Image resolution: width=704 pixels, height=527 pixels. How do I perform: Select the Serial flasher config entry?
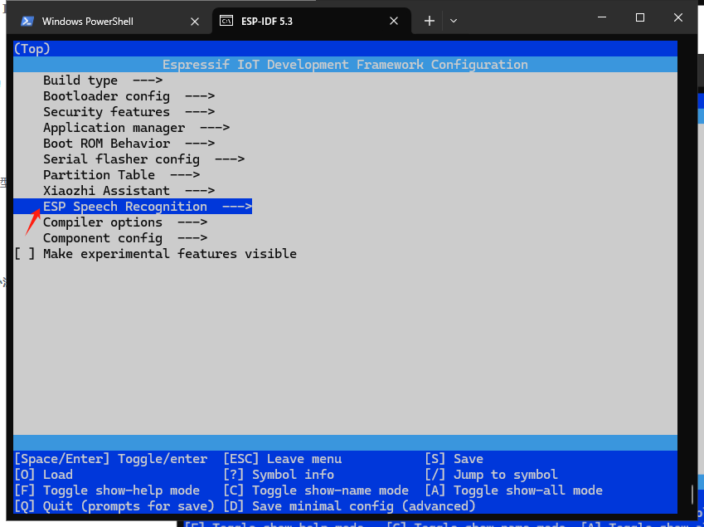(x=121, y=159)
